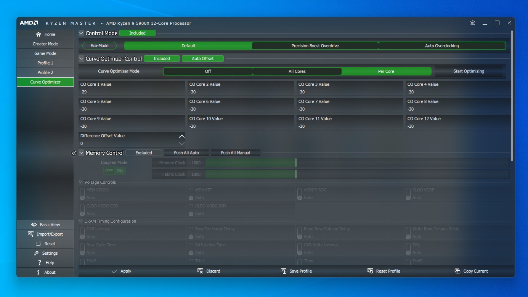Open Settings gear icon
528x297 pixels.
[x=36, y=253]
